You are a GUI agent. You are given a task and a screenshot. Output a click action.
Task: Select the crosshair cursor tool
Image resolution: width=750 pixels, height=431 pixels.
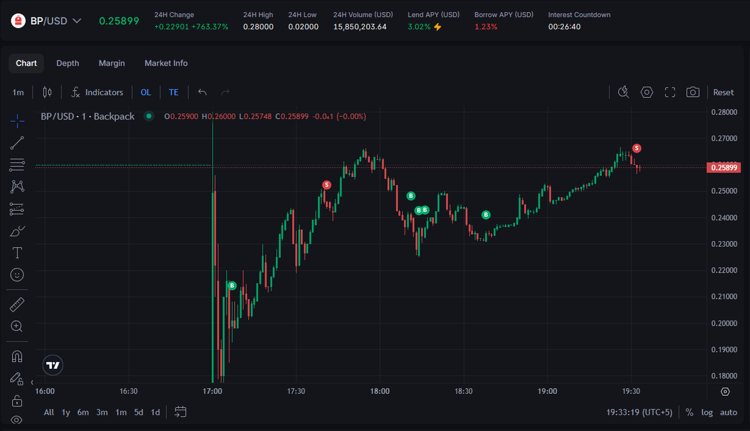pos(18,121)
